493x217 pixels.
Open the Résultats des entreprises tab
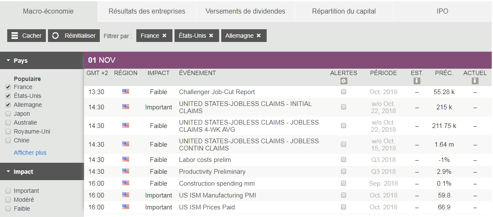[x=147, y=11]
